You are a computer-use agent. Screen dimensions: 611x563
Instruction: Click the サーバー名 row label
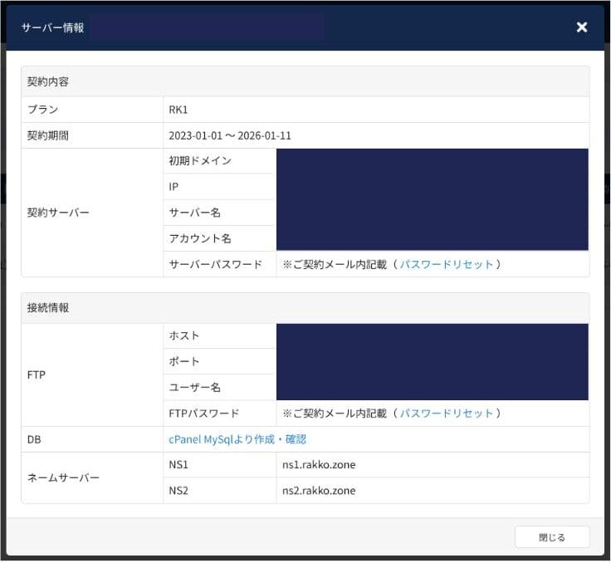tap(195, 213)
